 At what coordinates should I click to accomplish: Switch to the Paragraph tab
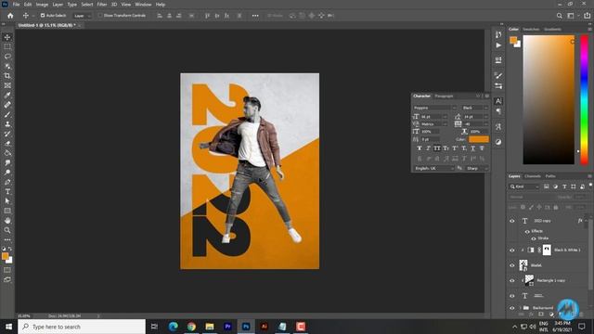[444, 96]
